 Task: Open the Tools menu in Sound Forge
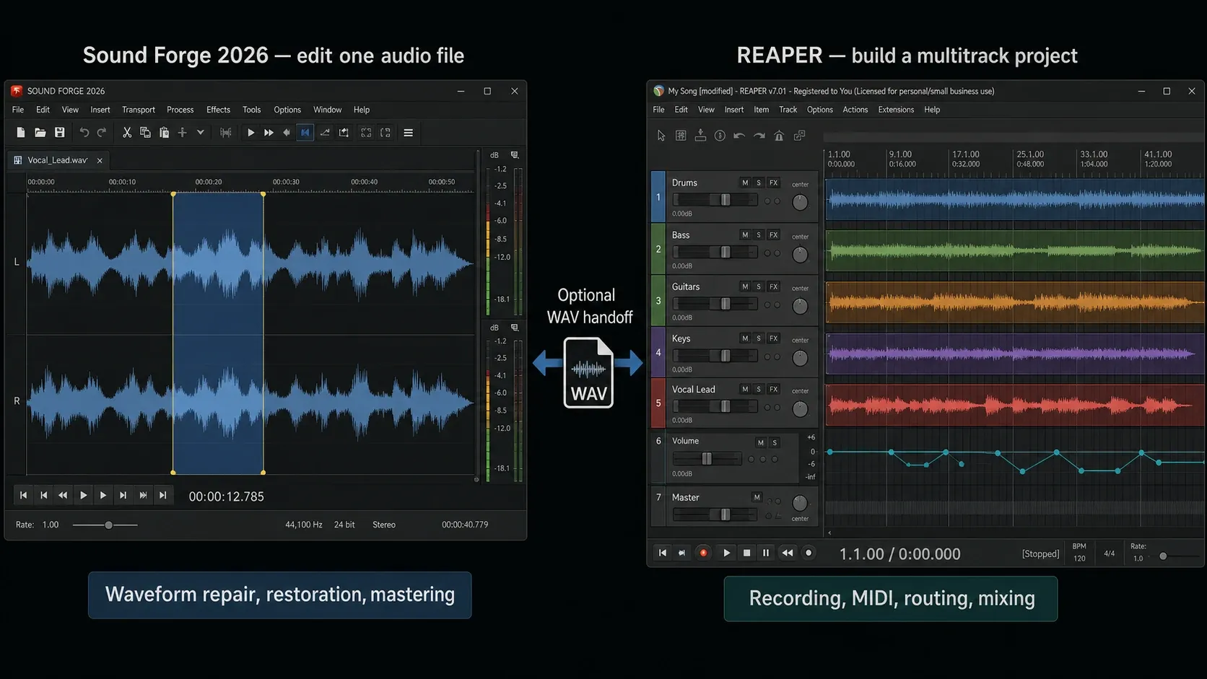(x=251, y=110)
